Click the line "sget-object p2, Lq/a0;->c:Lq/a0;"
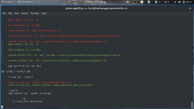194x109 pixels. tap(30, 93)
